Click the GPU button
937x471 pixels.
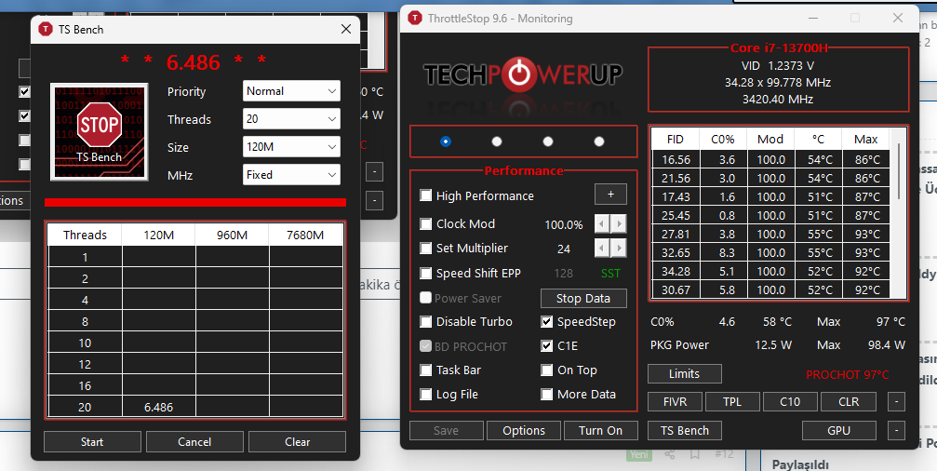(839, 430)
